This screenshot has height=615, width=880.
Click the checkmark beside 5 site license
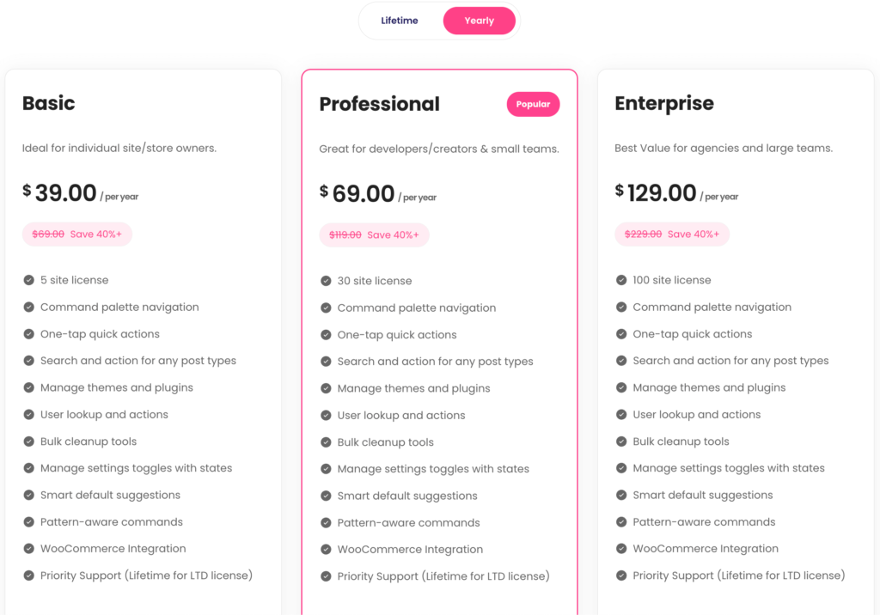pos(28,280)
